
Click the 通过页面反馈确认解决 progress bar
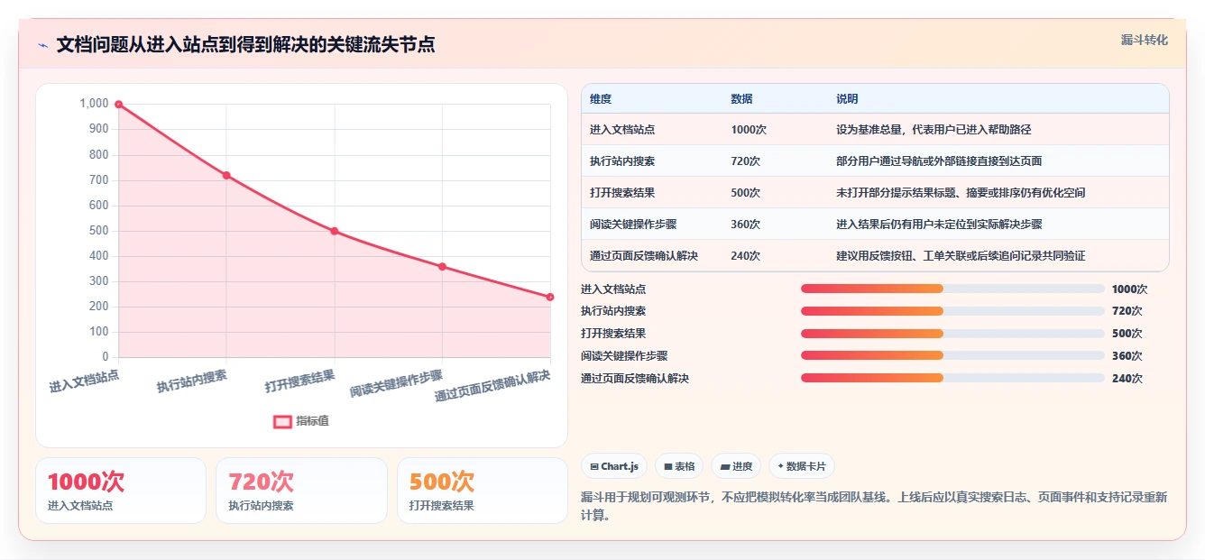[x=952, y=379]
